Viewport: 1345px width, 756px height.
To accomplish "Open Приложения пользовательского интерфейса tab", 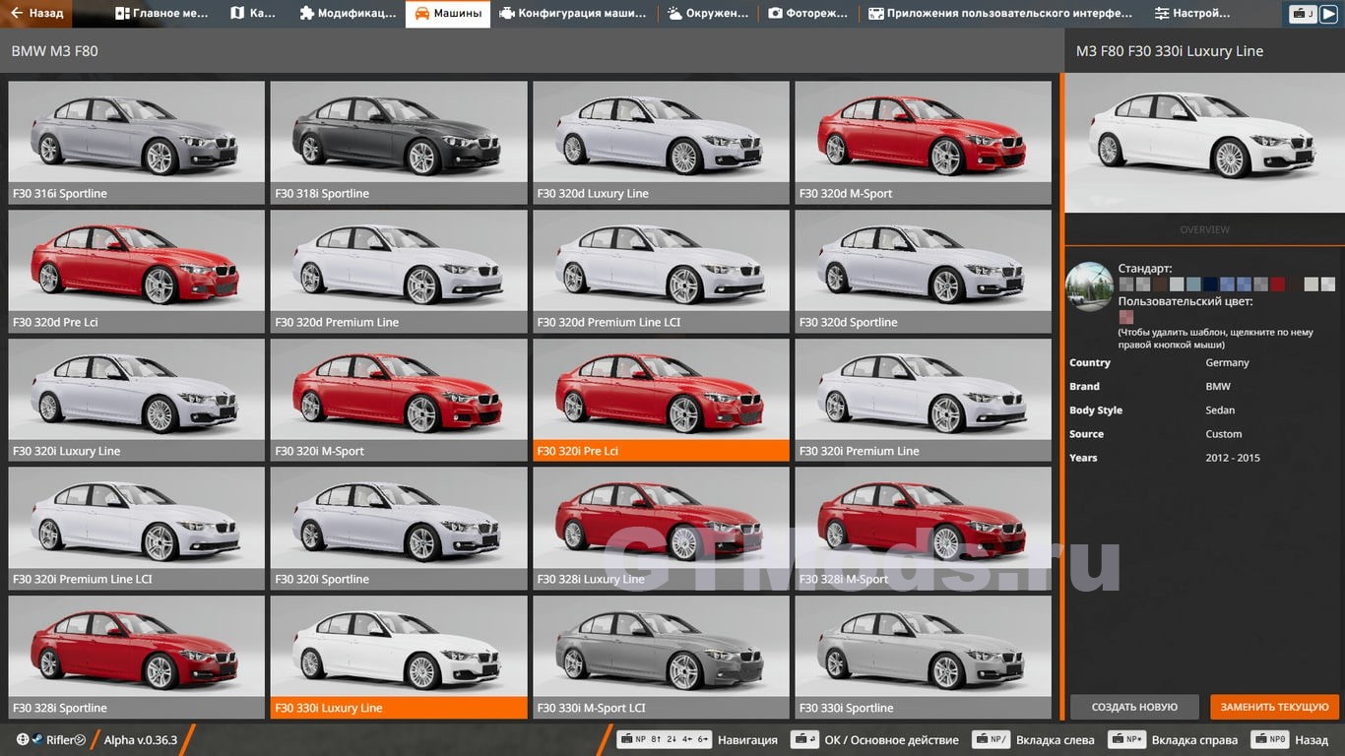I will coord(999,14).
